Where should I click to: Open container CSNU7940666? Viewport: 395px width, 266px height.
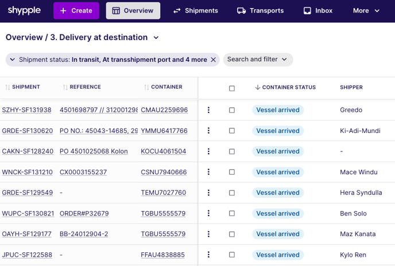click(x=164, y=172)
